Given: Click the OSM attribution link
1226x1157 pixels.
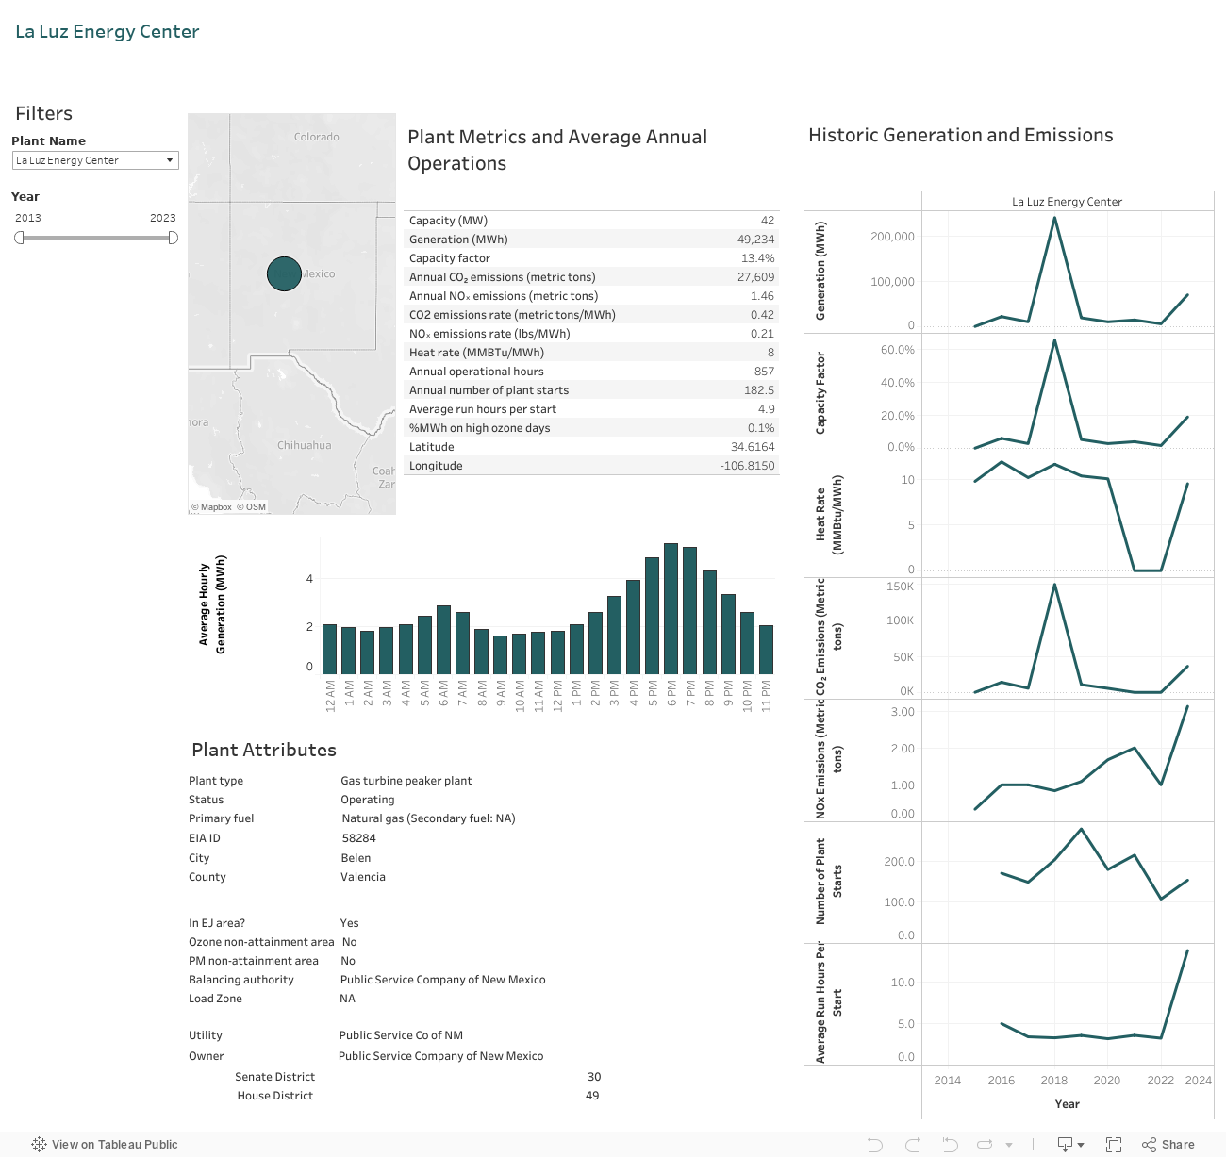Looking at the screenshot, I should tap(252, 507).
